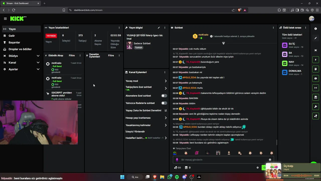This screenshot has height=181, width=321.
Task: Open Kanal Eylemleri three-dot menu
Action: click(165, 72)
